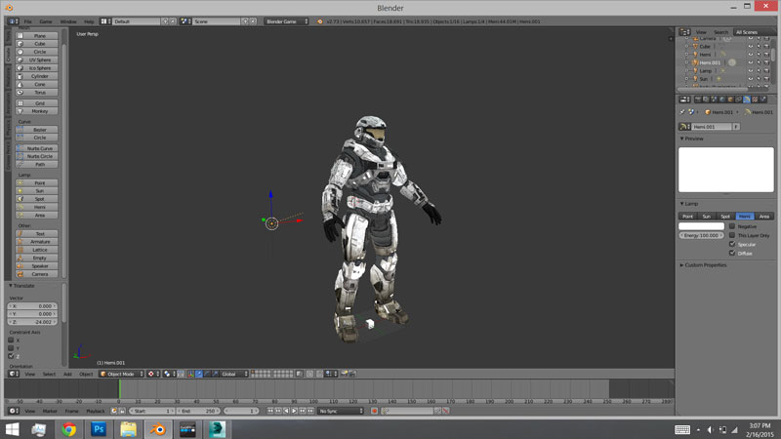Add a Point lamp from Create panel

pos(37,182)
